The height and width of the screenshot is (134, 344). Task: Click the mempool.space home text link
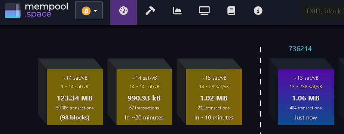[46, 10]
